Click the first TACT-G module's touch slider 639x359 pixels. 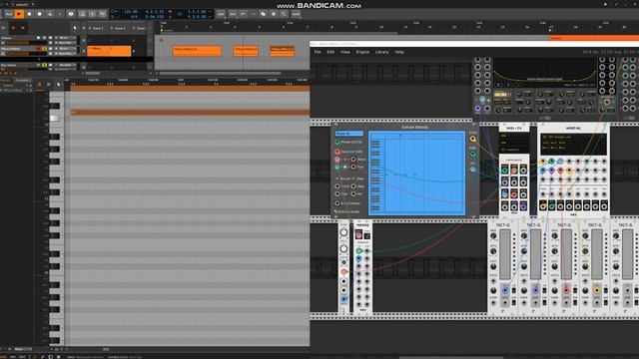click(505, 254)
